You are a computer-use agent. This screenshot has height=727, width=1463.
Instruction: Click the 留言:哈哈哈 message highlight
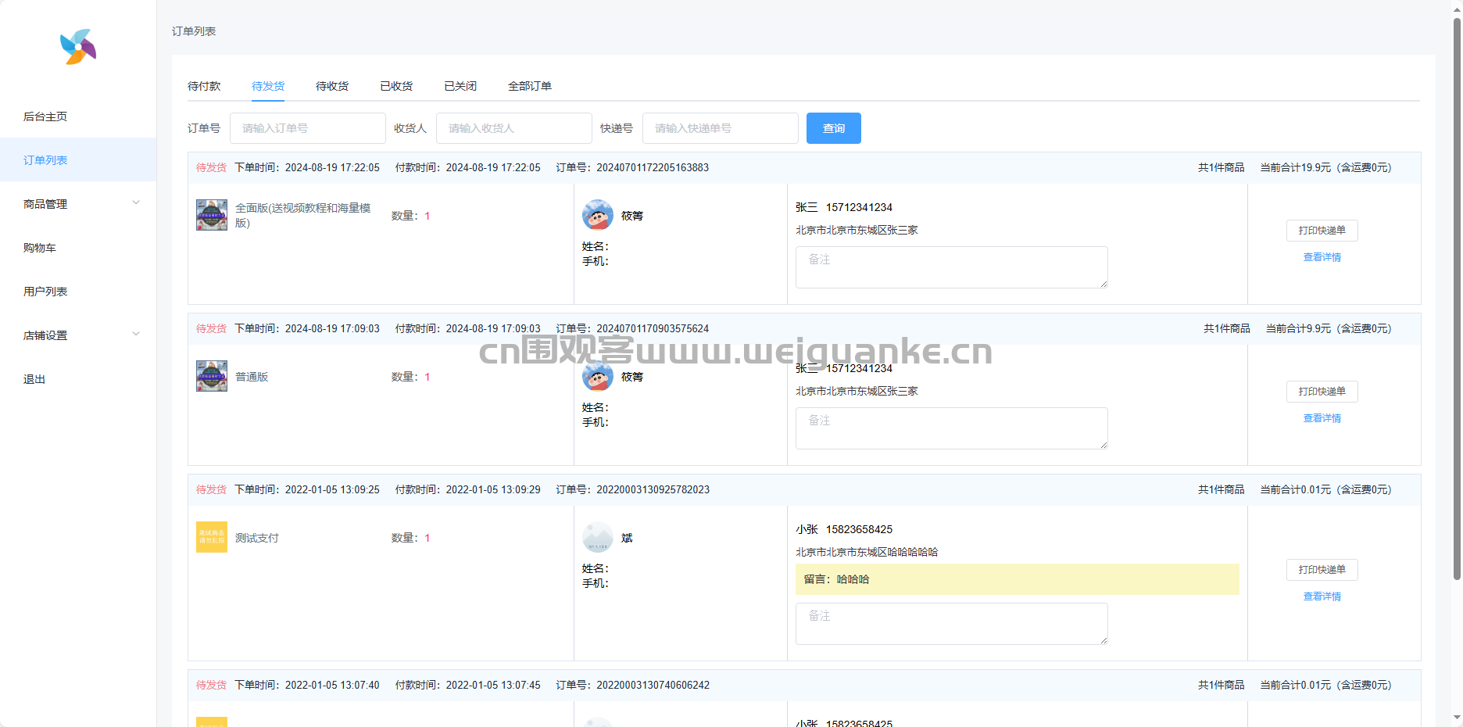click(x=1018, y=579)
